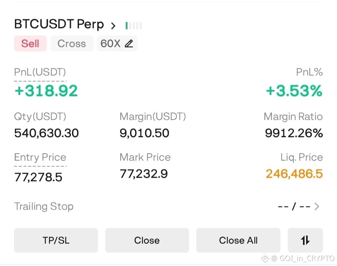This screenshot has width=337, height=266.
Task: Tap the PnL(USDT) underlined label
Action: [x=40, y=72]
